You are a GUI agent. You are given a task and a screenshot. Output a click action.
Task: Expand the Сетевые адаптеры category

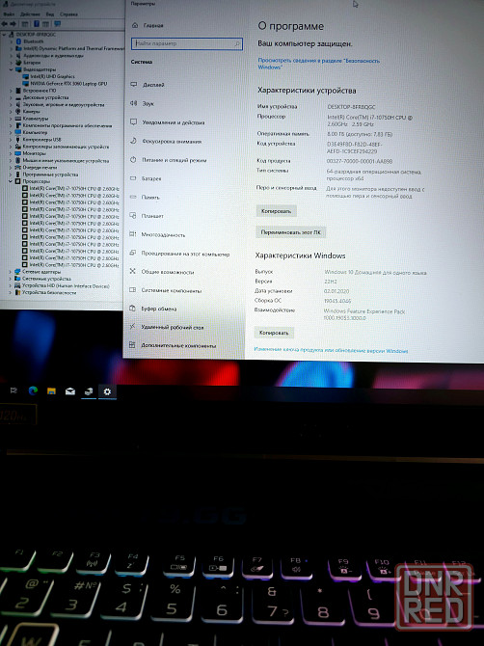point(12,272)
